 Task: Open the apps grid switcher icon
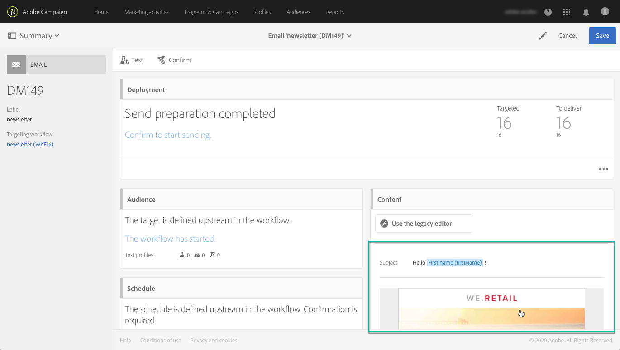click(x=567, y=12)
